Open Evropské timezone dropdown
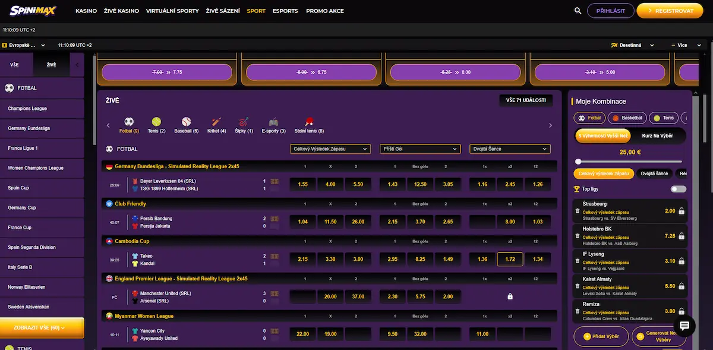This screenshot has width=713, height=350. tap(24, 45)
